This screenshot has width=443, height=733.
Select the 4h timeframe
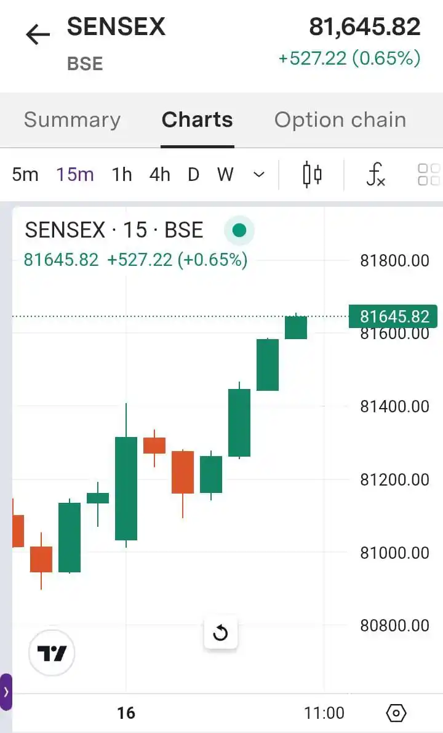160,174
